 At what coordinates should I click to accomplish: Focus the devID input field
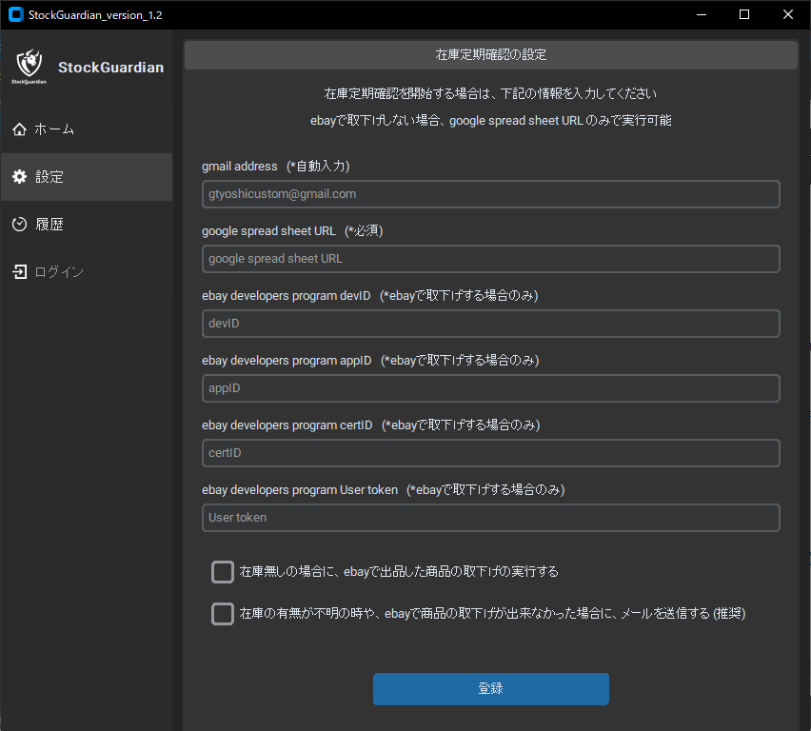[491, 324]
